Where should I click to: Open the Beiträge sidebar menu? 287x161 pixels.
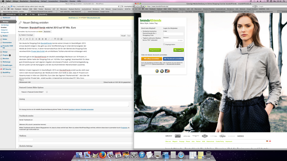click(x=8, y=22)
